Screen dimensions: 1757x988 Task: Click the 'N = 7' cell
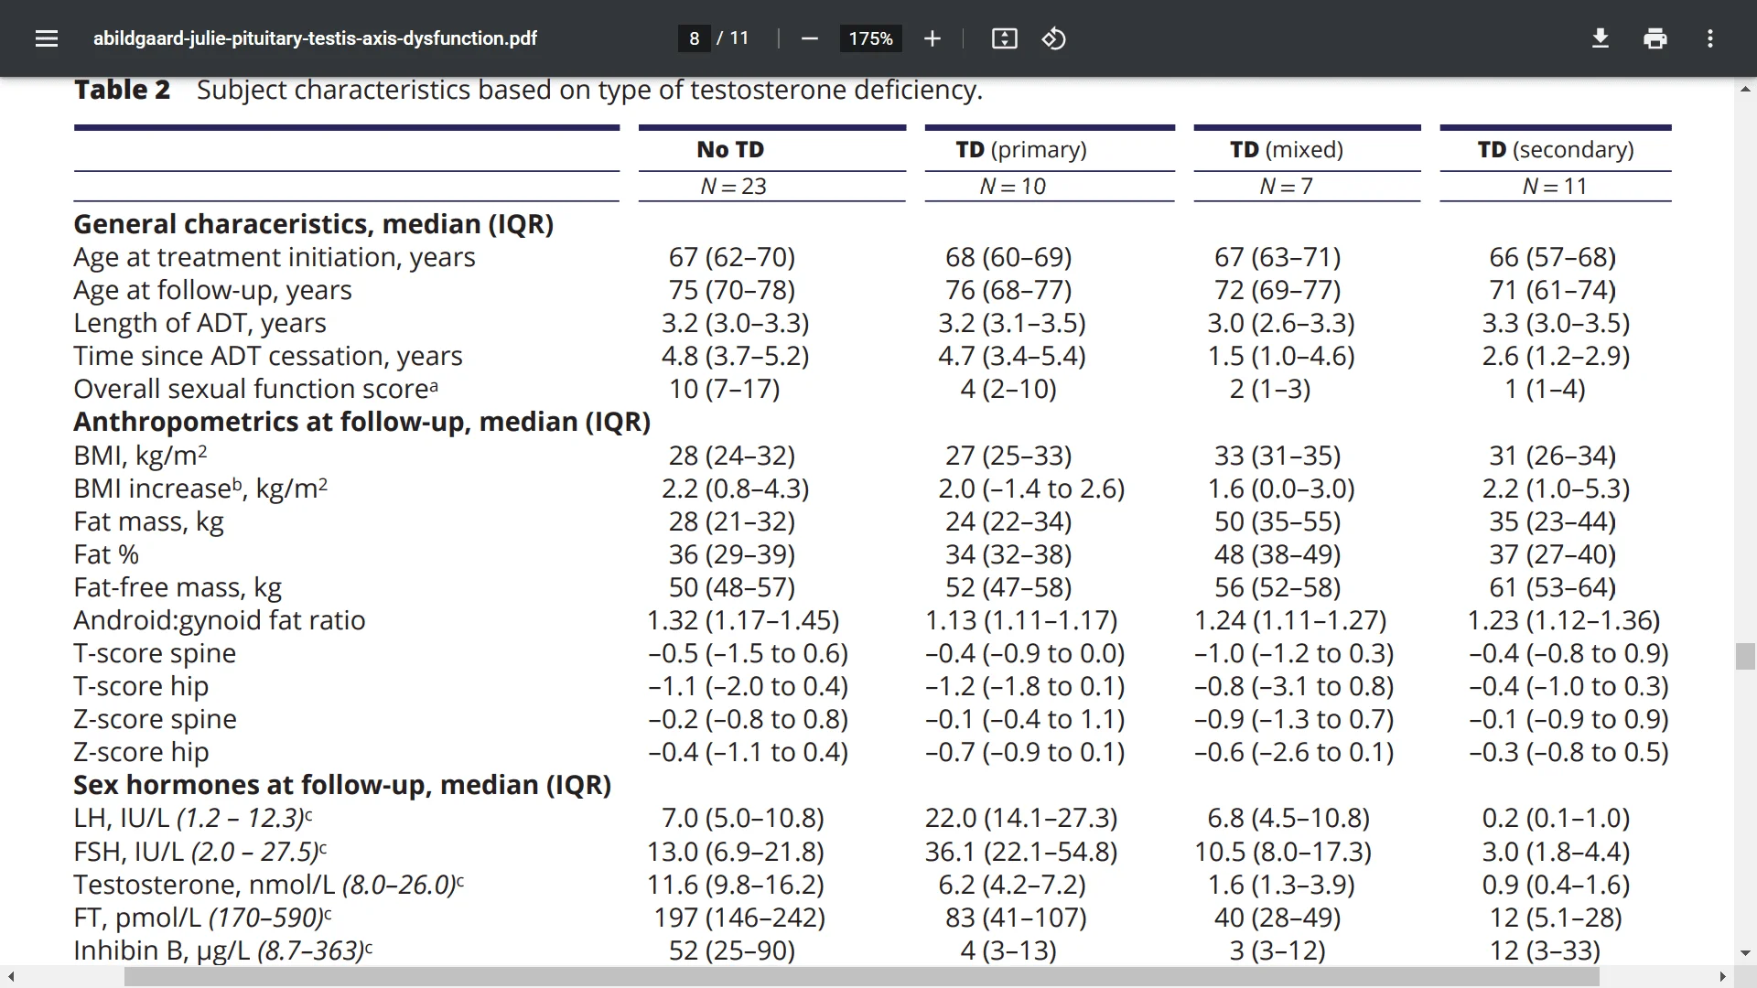pyautogui.click(x=1286, y=186)
